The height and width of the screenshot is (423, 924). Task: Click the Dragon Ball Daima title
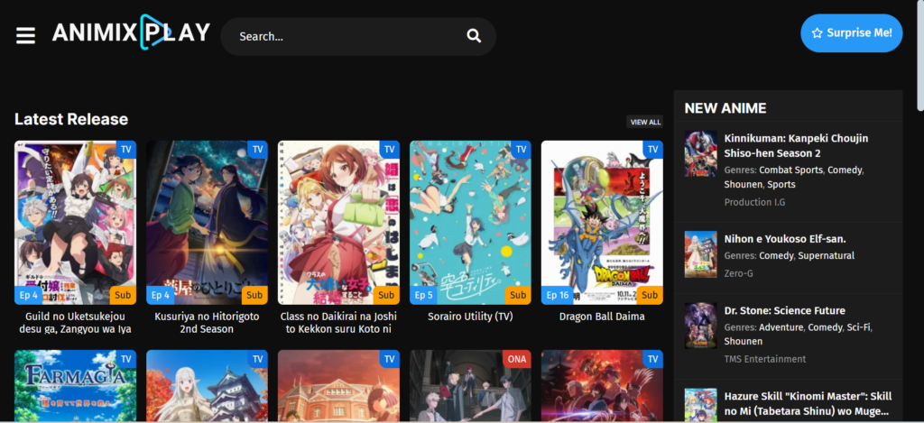[602, 317]
